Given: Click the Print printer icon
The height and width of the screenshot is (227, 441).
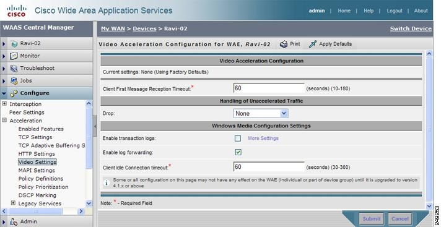Looking at the screenshot, I should (x=284, y=44).
